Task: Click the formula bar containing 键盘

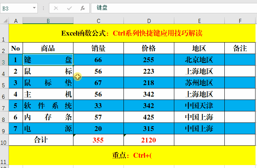Action: 174,8
